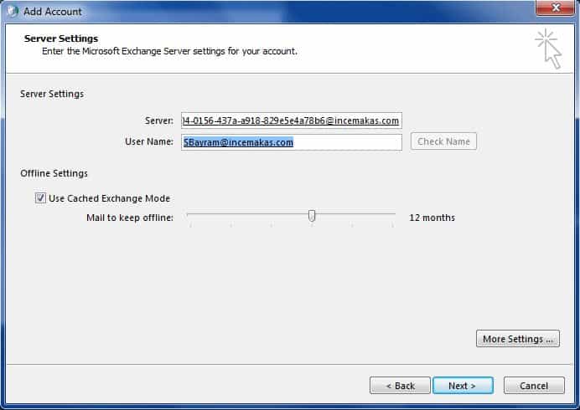Click the far left end of offline slider track

tap(189, 215)
